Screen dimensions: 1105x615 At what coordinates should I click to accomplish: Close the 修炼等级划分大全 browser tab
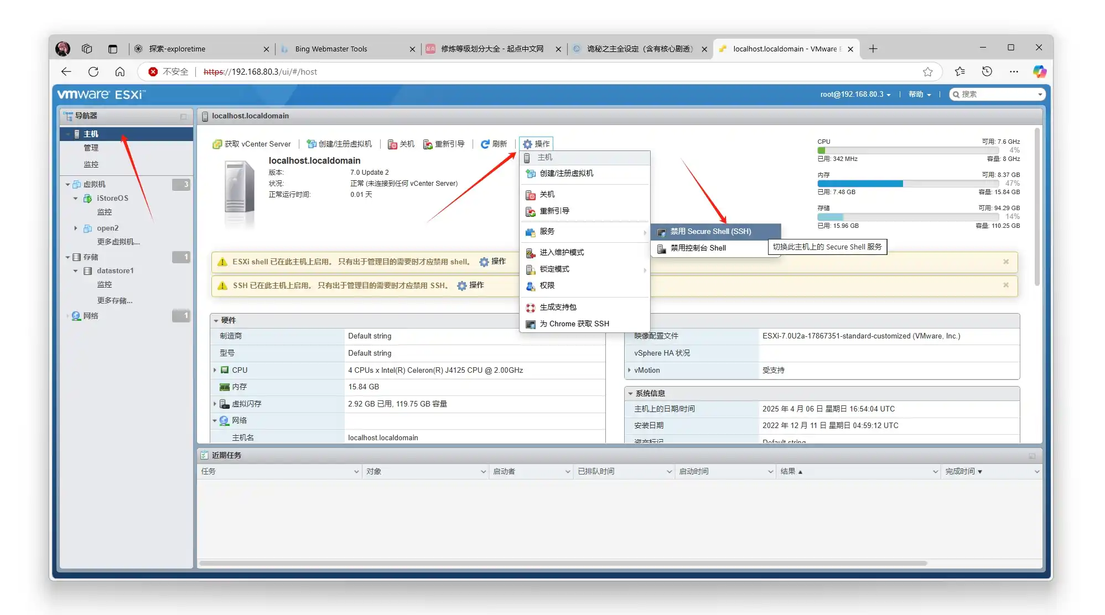[x=558, y=49]
